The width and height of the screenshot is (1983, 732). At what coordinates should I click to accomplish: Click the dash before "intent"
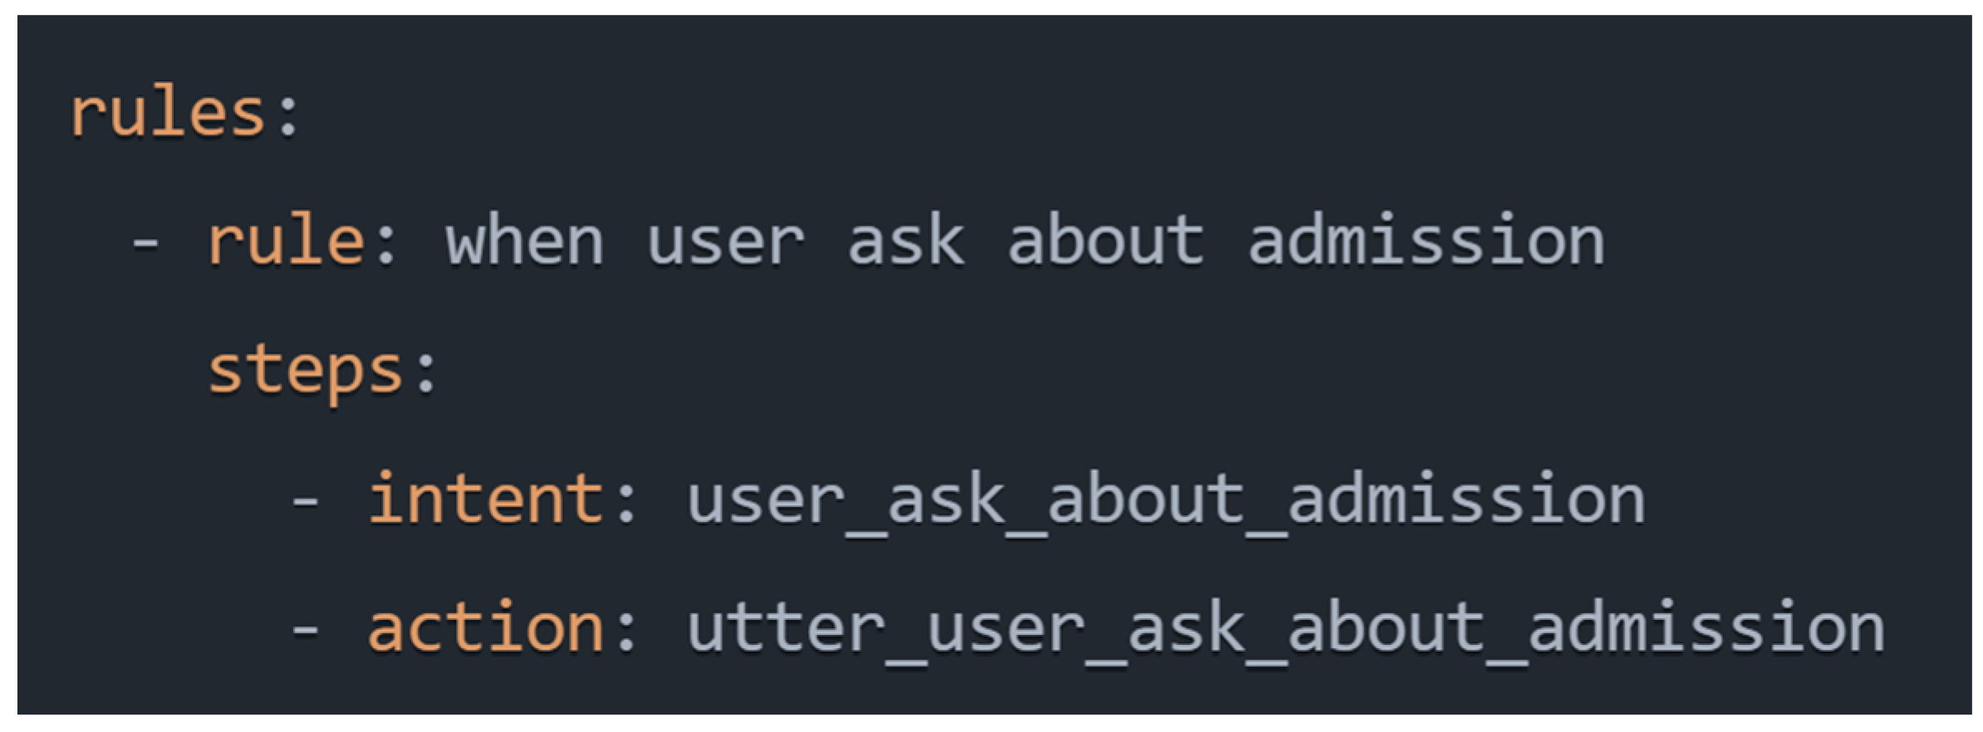(305, 501)
